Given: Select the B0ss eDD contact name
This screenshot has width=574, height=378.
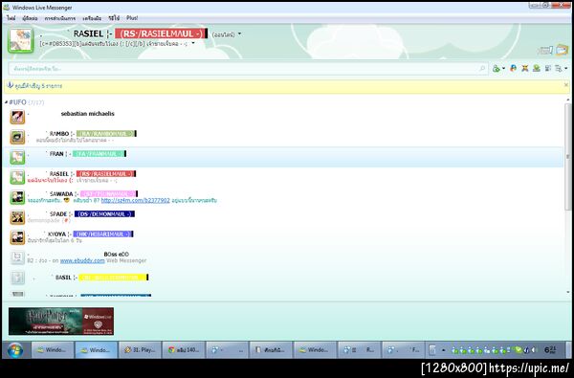Looking at the screenshot, I should click(x=116, y=255).
